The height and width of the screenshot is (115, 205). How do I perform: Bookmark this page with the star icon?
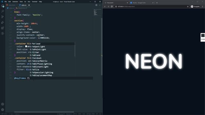click(x=188, y=6)
